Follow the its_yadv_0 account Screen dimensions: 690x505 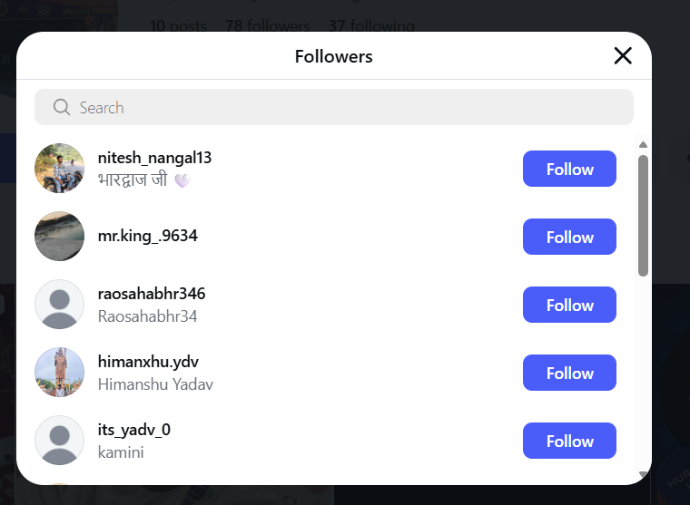569,442
